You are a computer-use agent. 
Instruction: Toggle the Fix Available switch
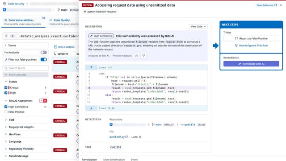click(44, 53)
